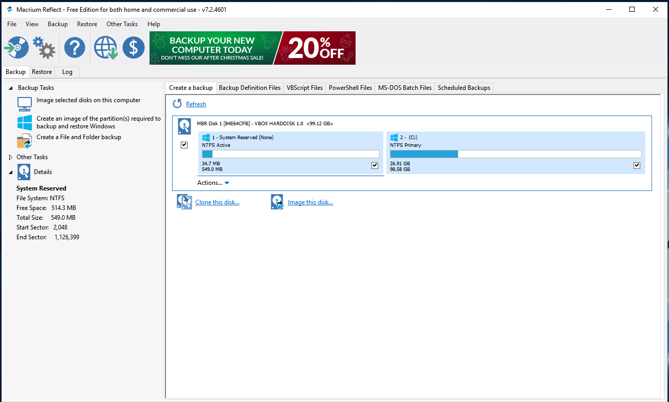Open the Backup menu
Viewport: 669px width, 402px height.
click(x=58, y=24)
